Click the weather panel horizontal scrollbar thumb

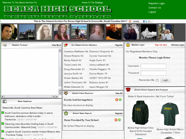(x=28, y=96)
